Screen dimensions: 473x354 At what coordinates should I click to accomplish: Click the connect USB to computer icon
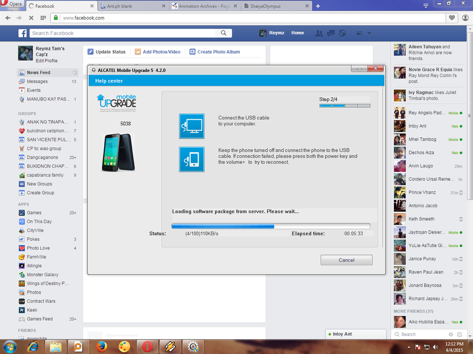[x=192, y=126]
